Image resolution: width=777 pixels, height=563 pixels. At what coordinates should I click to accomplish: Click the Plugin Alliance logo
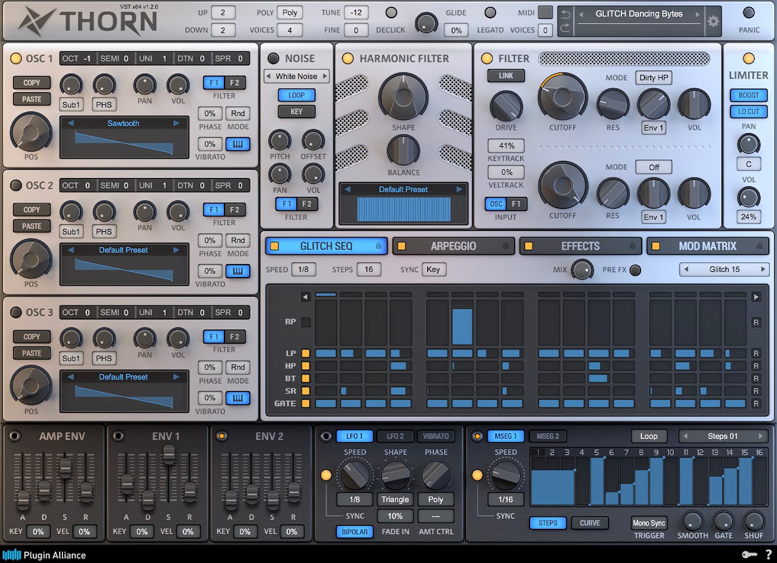(x=44, y=555)
